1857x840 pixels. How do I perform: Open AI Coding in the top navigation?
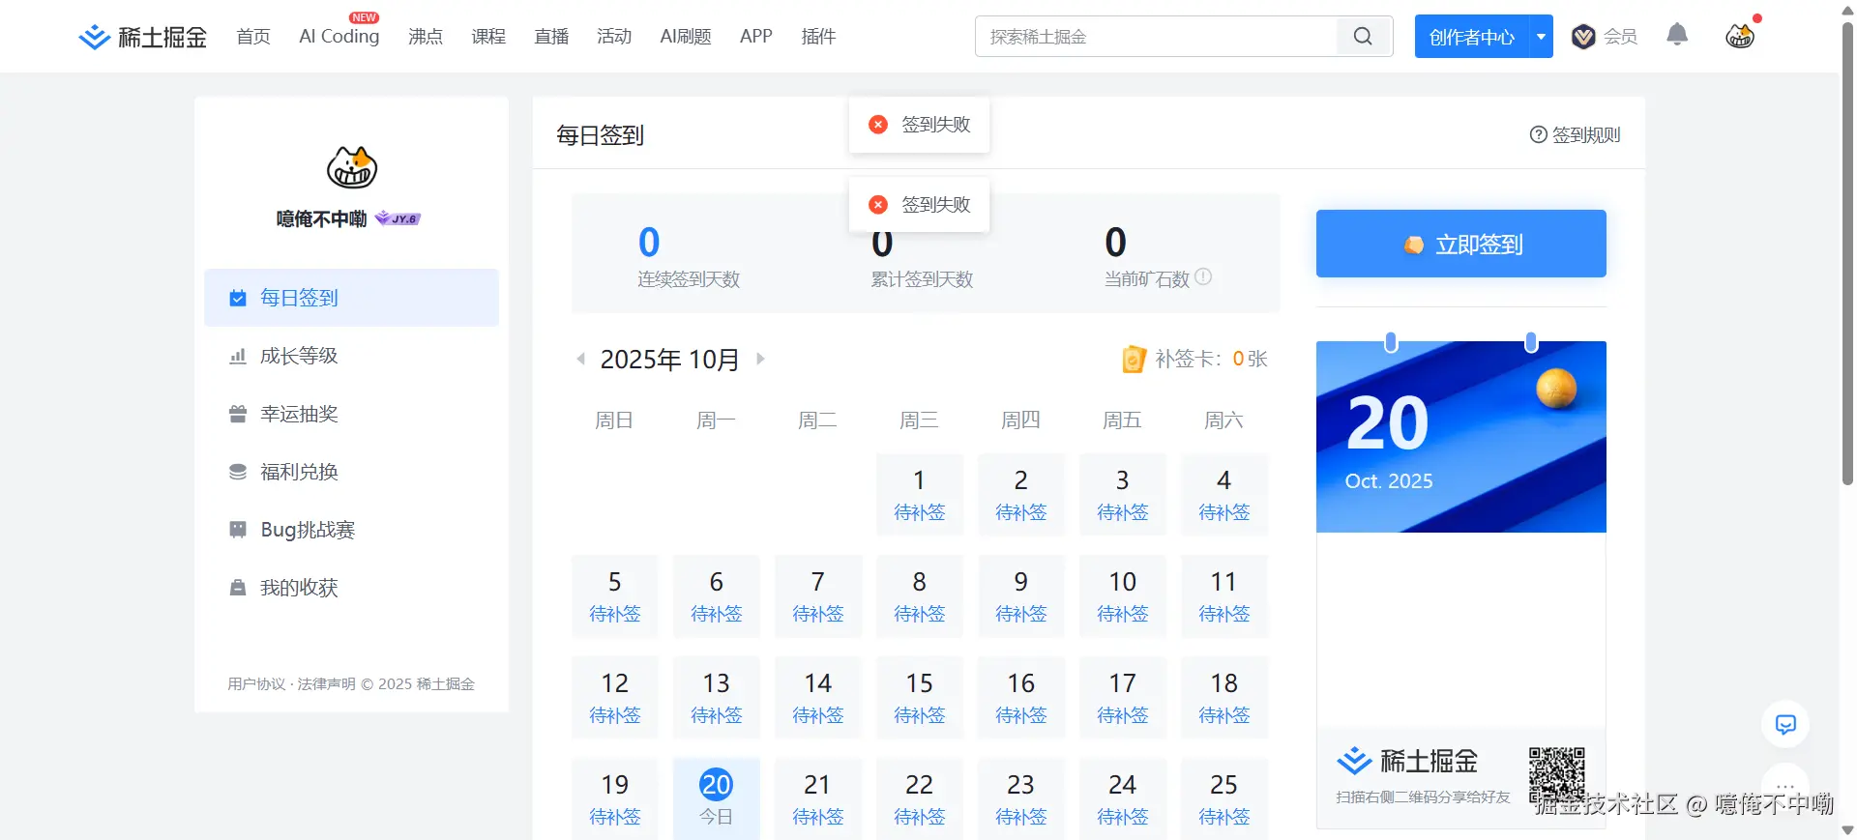pos(339,37)
